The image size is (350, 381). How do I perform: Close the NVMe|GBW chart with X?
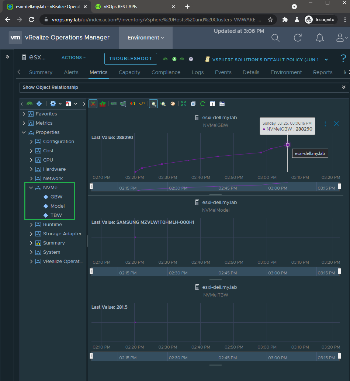[x=336, y=124]
